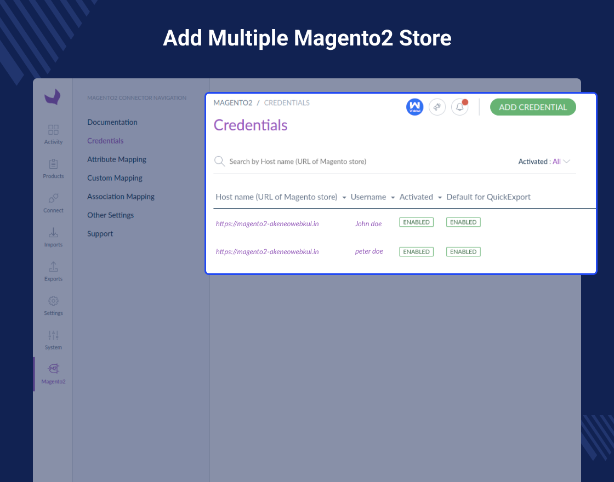Open the Support menu item
The width and height of the screenshot is (614, 482).
[100, 233]
